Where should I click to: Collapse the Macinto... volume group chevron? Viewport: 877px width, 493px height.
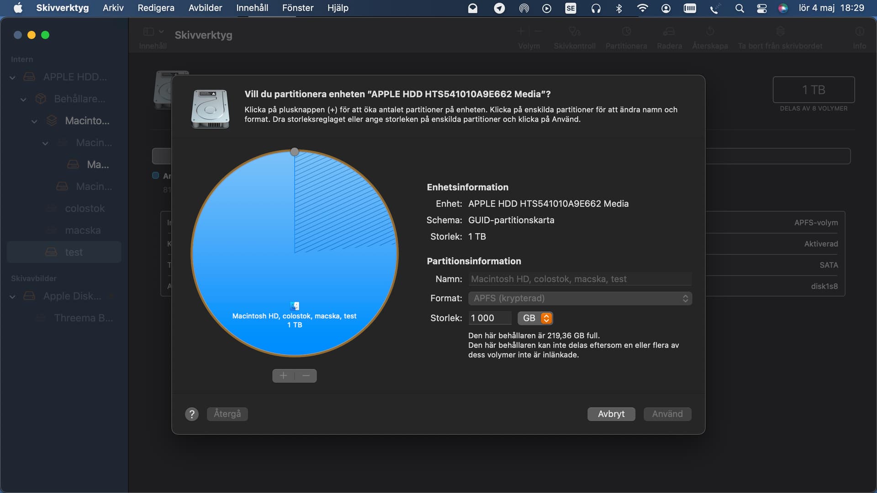tap(34, 121)
